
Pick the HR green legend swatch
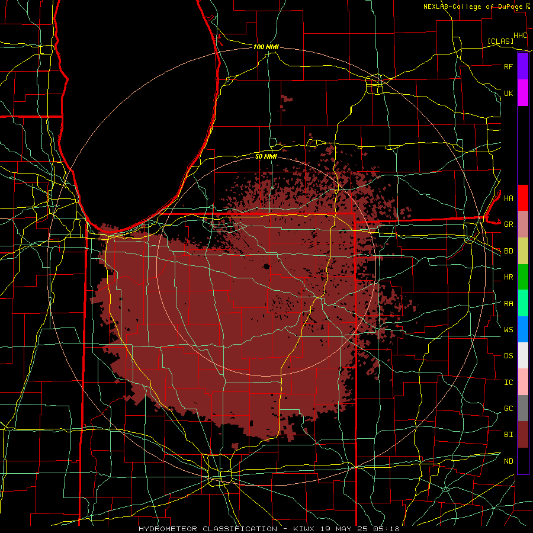click(x=523, y=277)
